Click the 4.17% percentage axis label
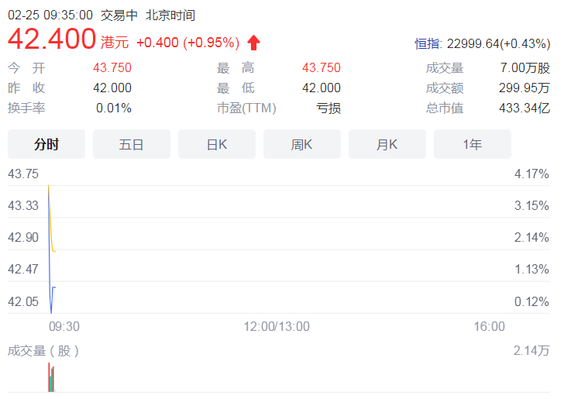This screenshot has width=564, height=399. (531, 174)
